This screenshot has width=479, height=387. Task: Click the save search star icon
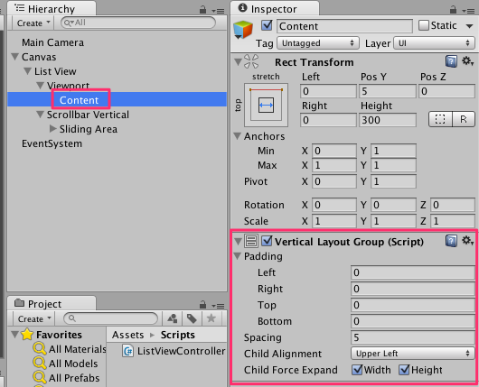(x=211, y=318)
